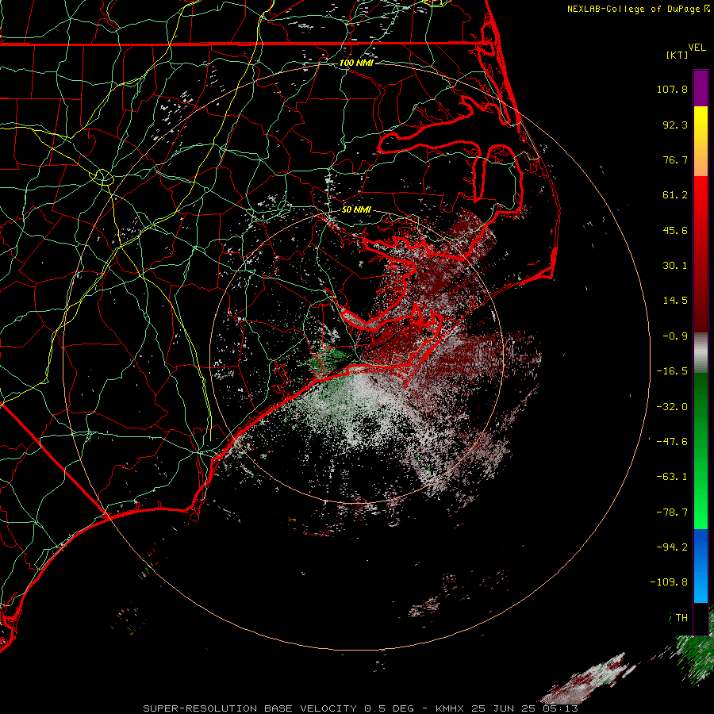The width and height of the screenshot is (714, 714).
Task: Click the 0.5 DEG elevation text
Action: pyautogui.click(x=389, y=708)
